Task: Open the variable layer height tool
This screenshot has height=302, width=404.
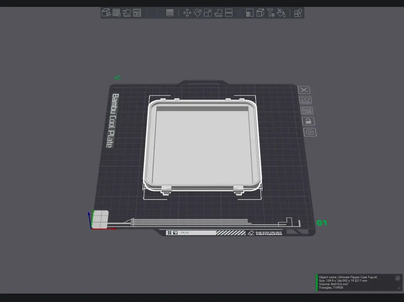Action: (170, 13)
